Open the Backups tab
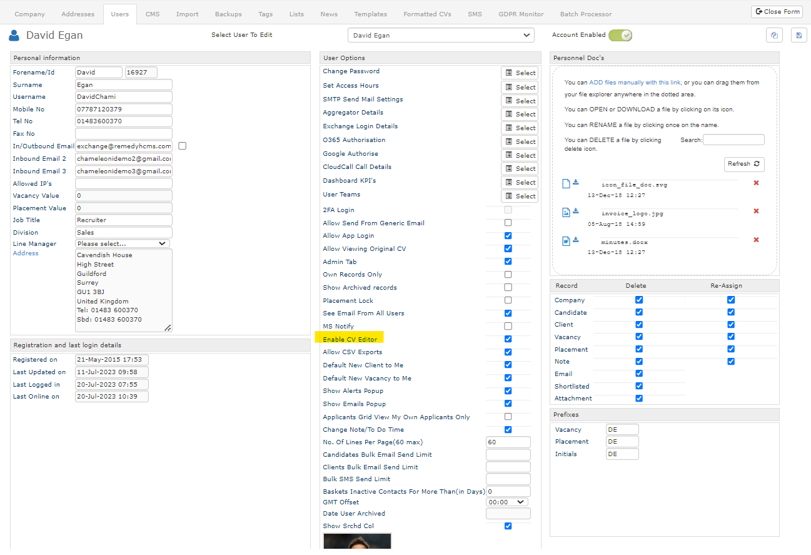 [x=228, y=14]
